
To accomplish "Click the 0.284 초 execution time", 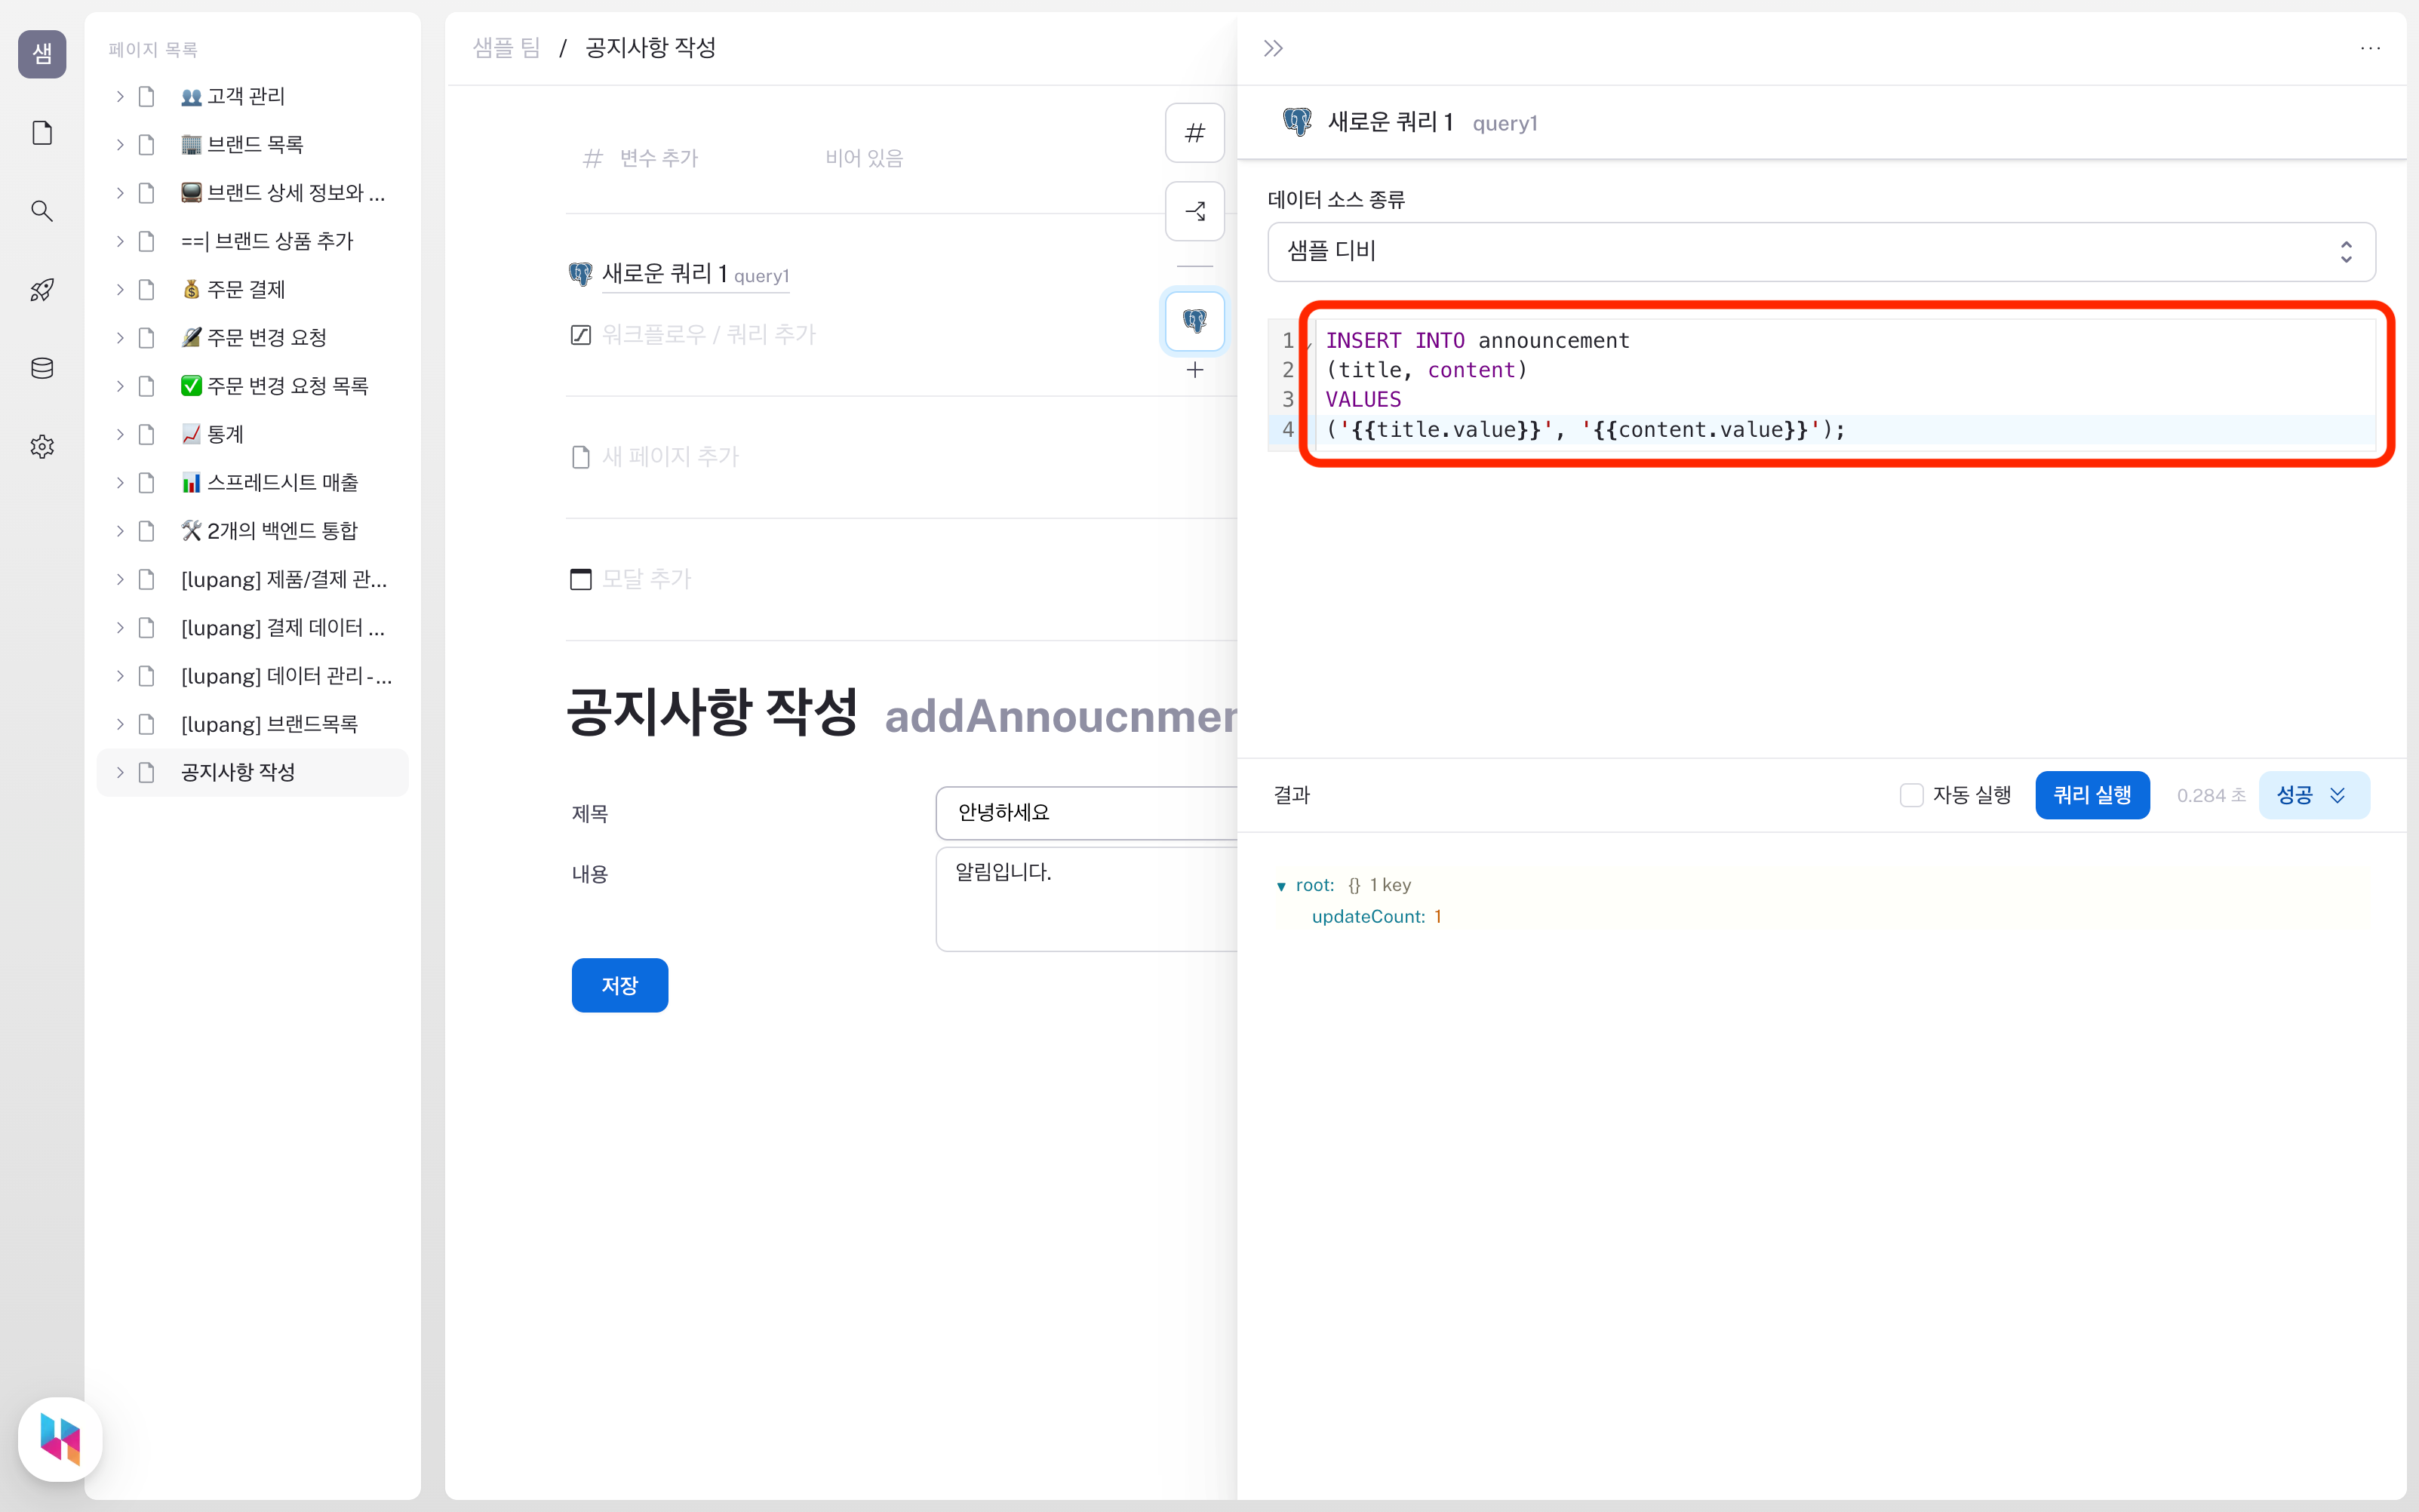I will tap(2210, 795).
